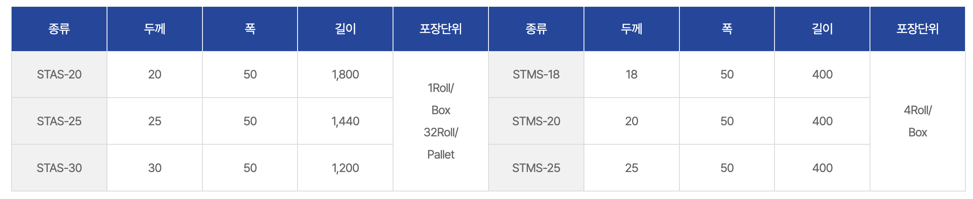This screenshot has height=199, width=973.
Task: Select the STAS-25 product cell
Action: [x=59, y=121]
